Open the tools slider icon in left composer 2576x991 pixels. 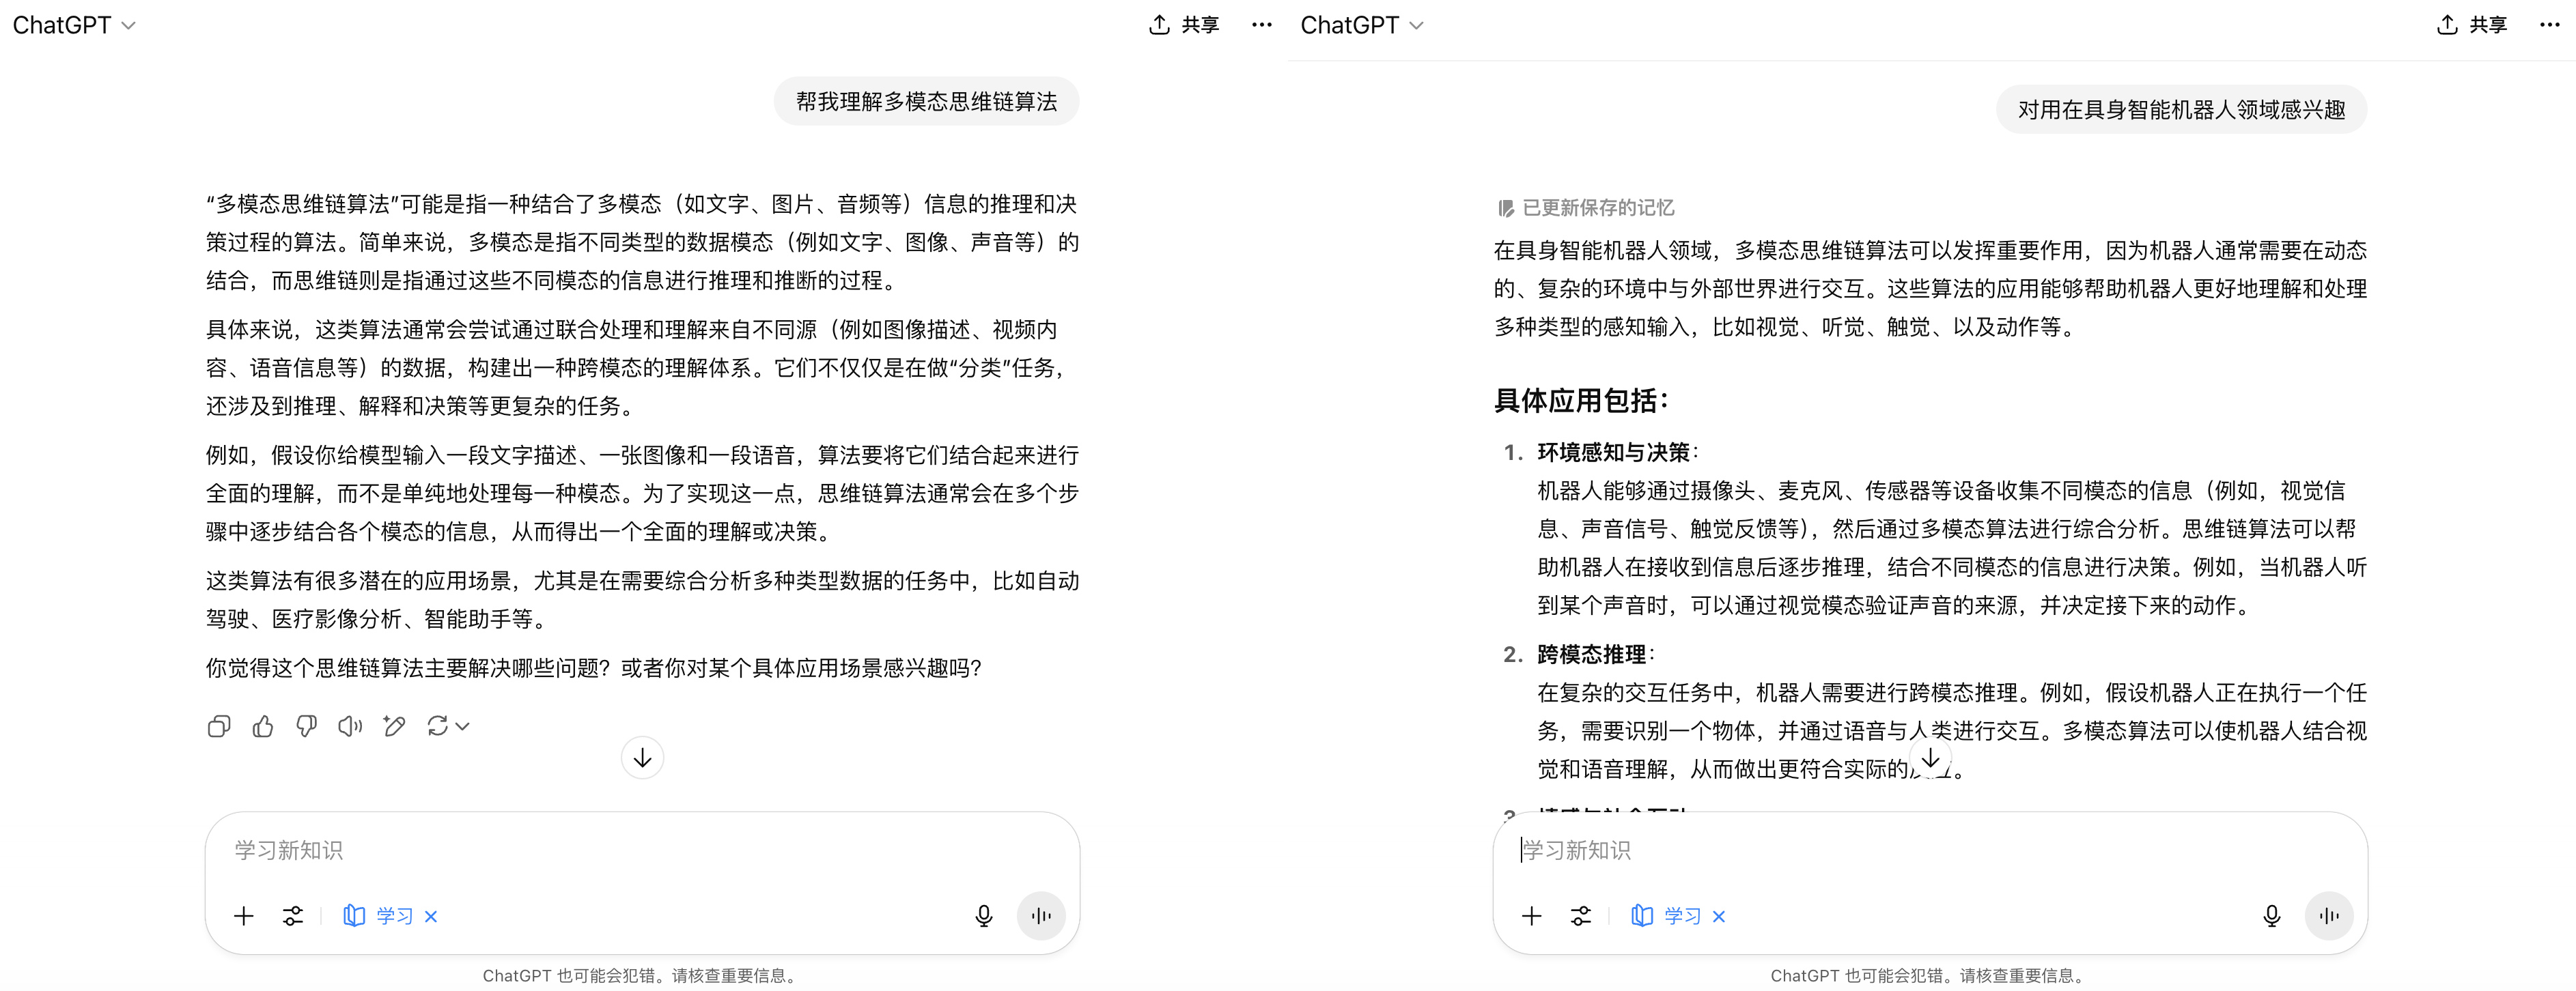tap(293, 915)
